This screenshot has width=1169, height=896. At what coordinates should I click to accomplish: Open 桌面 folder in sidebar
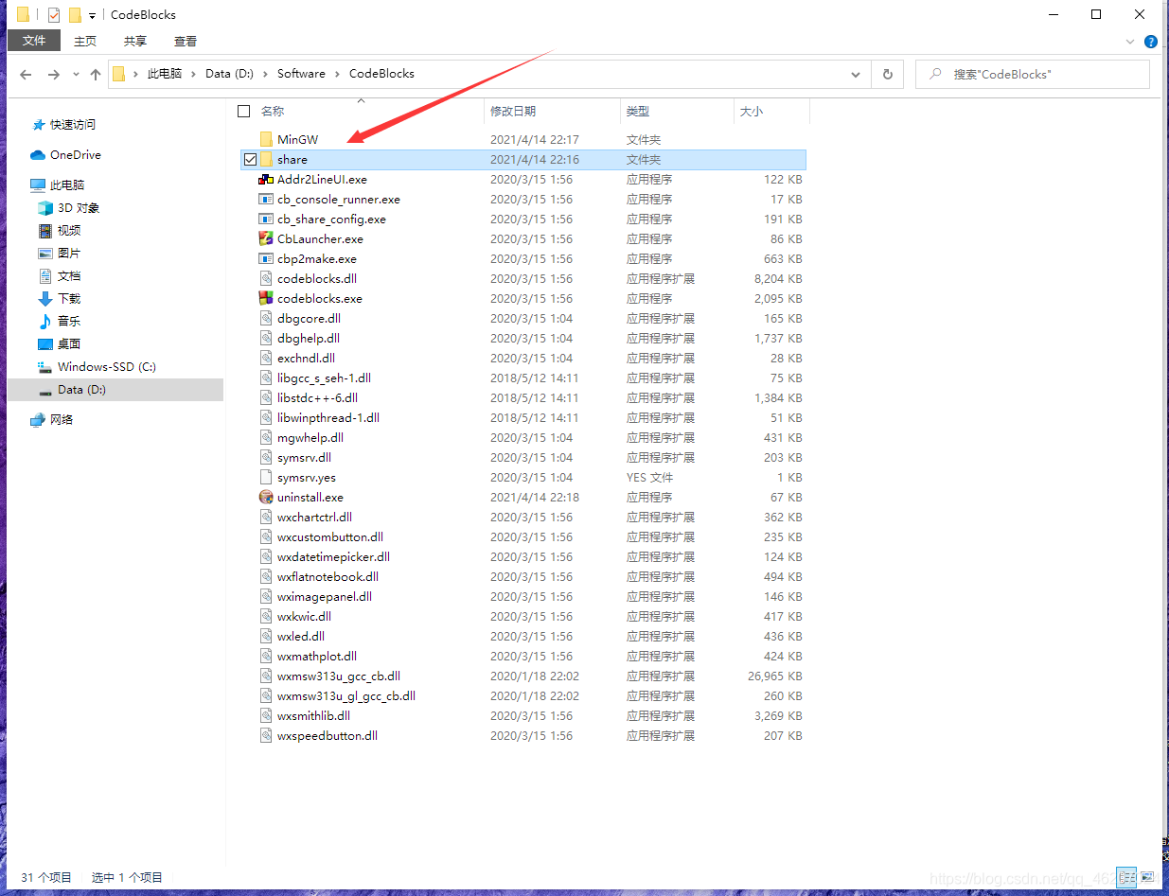(x=69, y=344)
